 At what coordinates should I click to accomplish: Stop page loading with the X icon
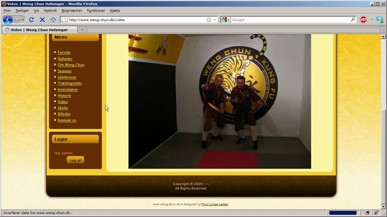coord(42,20)
